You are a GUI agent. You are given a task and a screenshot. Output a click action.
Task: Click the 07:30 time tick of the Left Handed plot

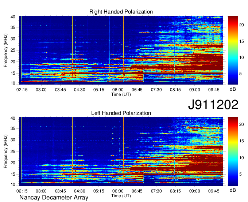click(156, 191)
